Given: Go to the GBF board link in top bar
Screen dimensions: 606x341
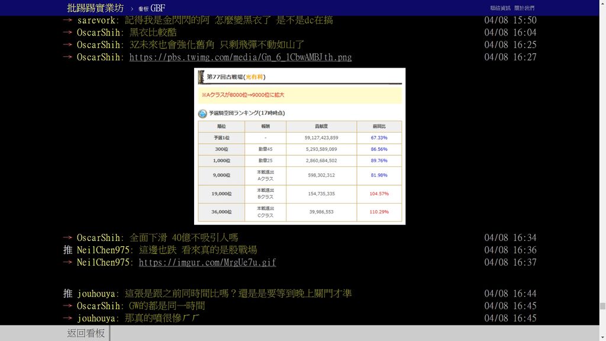Looking at the screenshot, I should pos(151,8).
